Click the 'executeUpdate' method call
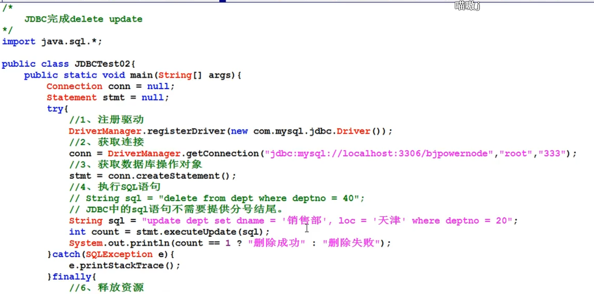This screenshot has height=294, width=594. click(200, 232)
